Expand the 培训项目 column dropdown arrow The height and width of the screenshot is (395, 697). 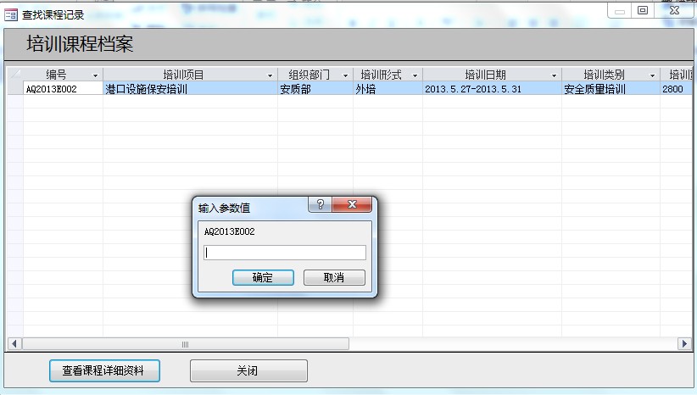point(270,75)
